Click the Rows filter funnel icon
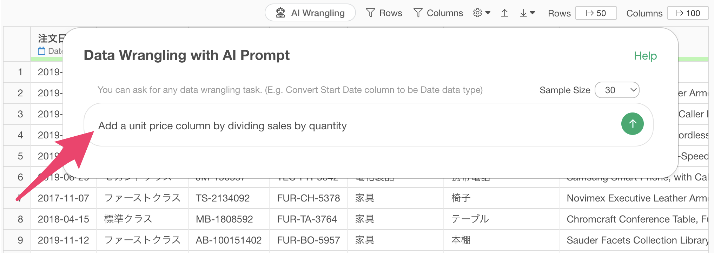This screenshot has width=714, height=253. (x=370, y=13)
